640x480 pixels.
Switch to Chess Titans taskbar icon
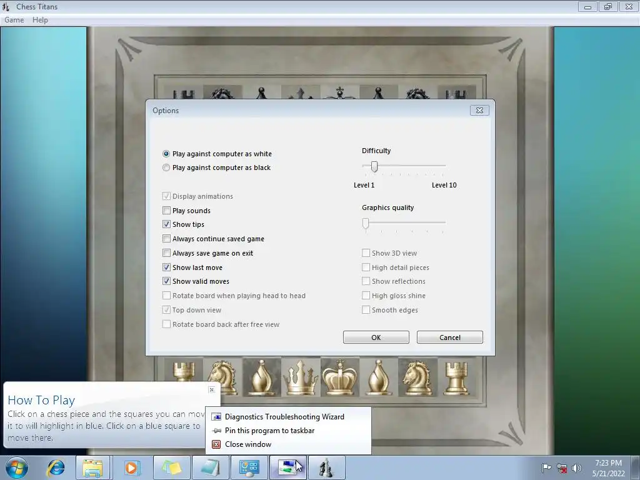click(x=326, y=468)
